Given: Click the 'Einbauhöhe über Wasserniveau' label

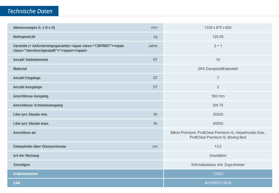Looking at the screenshot, I should pyautogui.click(x=40, y=147).
